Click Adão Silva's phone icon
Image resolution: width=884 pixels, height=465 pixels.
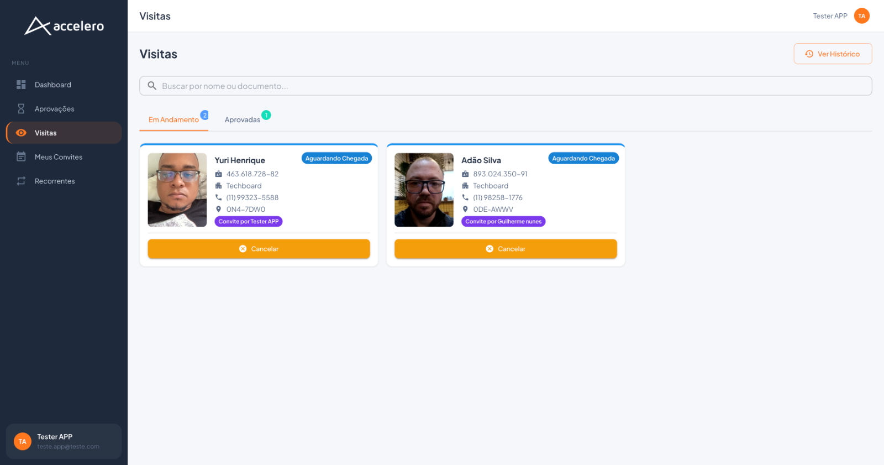point(465,197)
